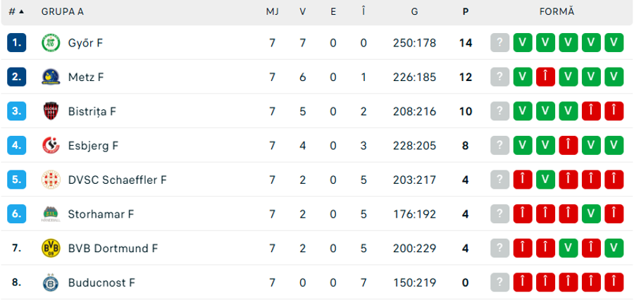Click Buducnost F upcoming match question-mark badge
Viewport: 634px width, 305px height.
[x=499, y=282]
